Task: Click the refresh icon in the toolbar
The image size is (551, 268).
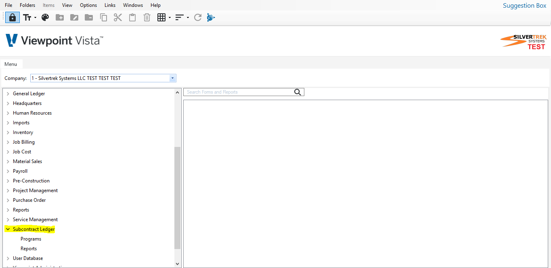Action: (x=198, y=17)
